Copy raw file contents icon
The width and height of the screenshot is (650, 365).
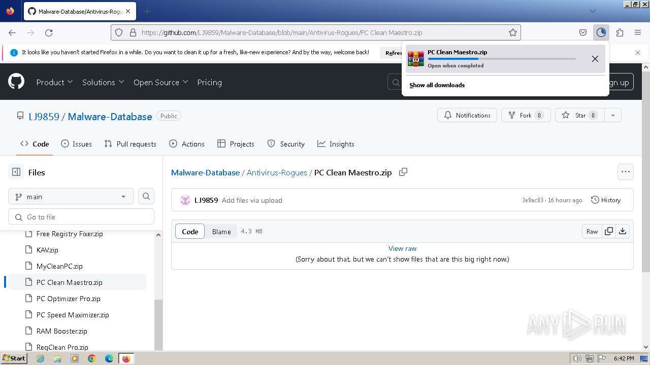(x=608, y=231)
